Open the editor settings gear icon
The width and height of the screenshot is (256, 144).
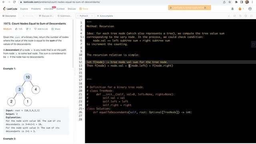246,16
